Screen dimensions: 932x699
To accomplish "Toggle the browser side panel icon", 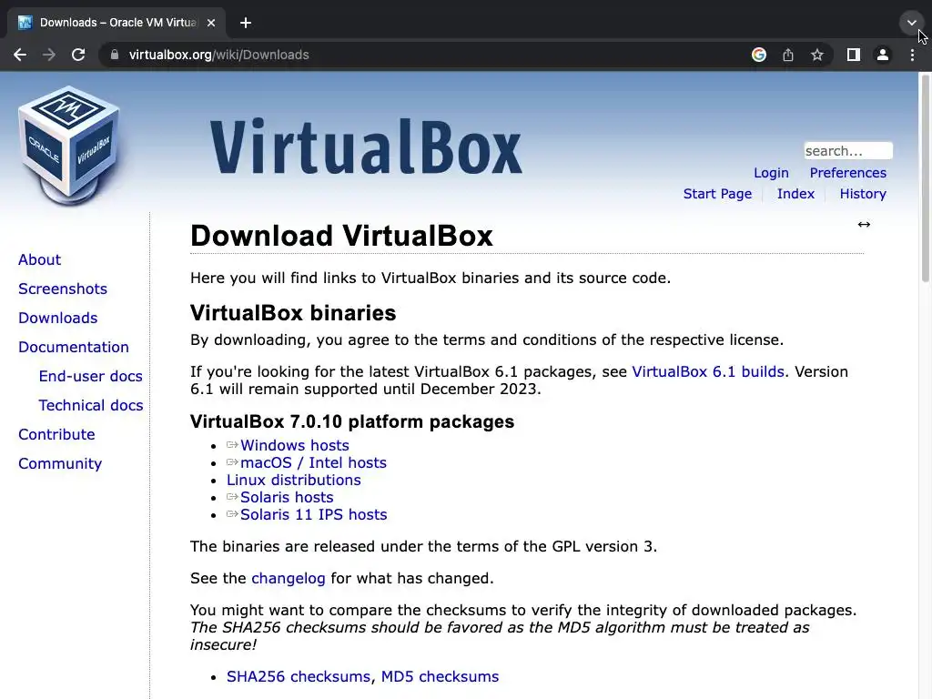I will [854, 55].
